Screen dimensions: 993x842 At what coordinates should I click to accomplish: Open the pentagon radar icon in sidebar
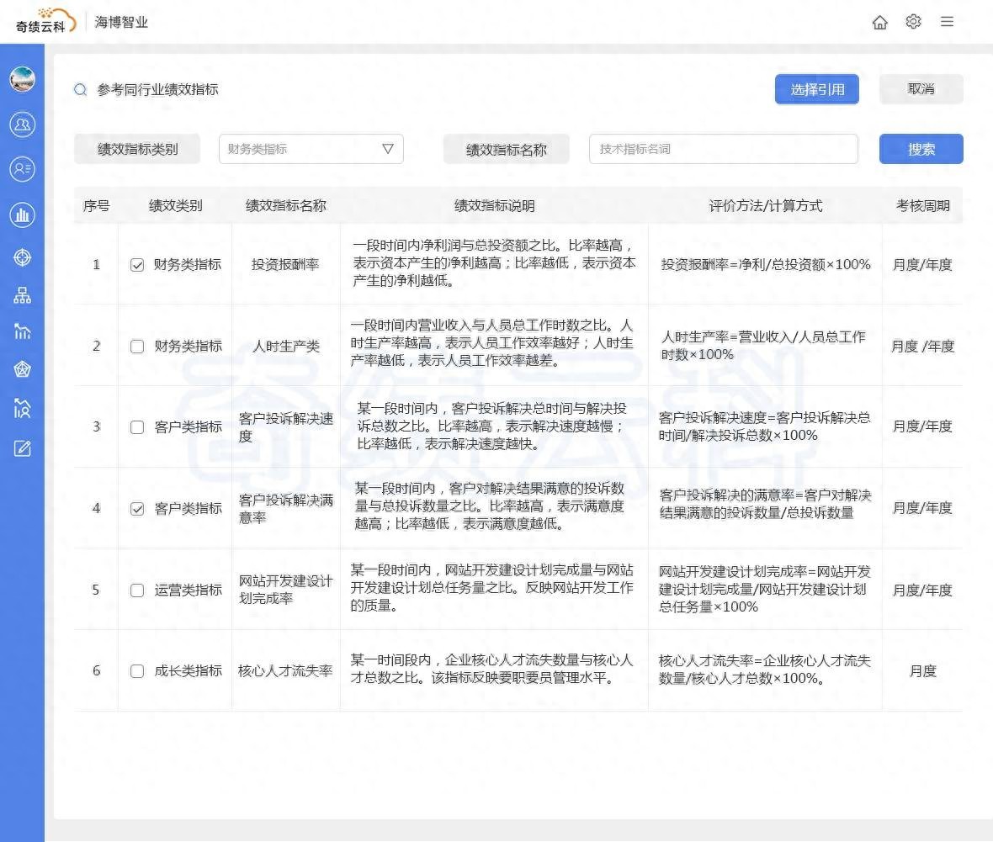coord(22,369)
